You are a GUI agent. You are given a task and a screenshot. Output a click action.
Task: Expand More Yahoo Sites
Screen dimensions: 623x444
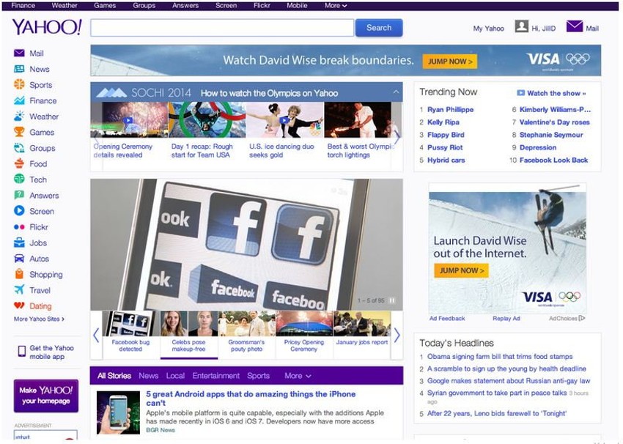click(x=39, y=319)
